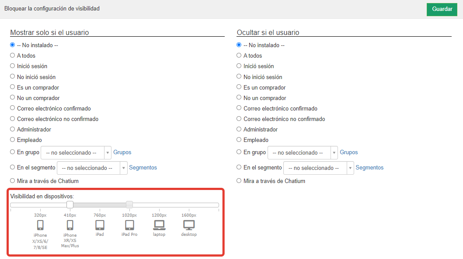Click the laptop device icon
Image resolution: width=463 pixels, height=259 pixels.
(x=159, y=225)
